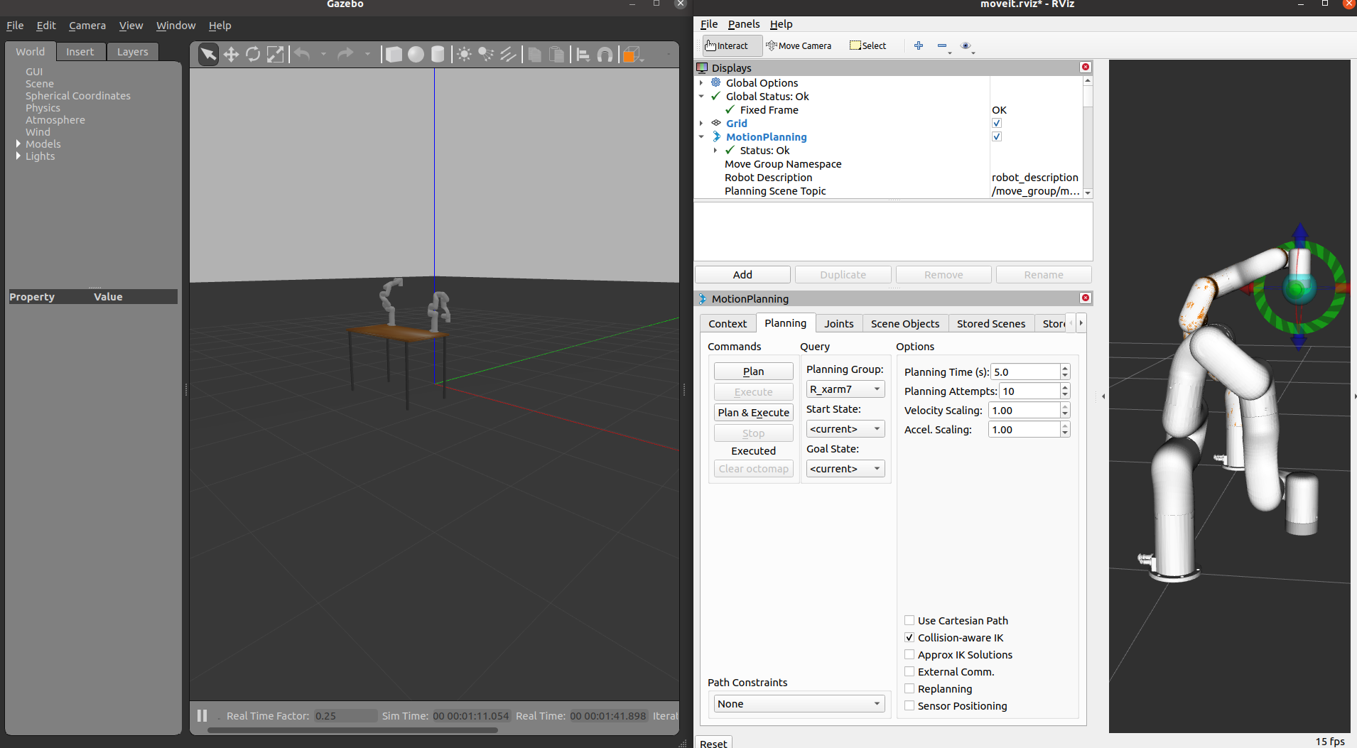This screenshot has height=748, width=1357.
Task: Disable Collision-aware IK
Action: tap(910, 637)
